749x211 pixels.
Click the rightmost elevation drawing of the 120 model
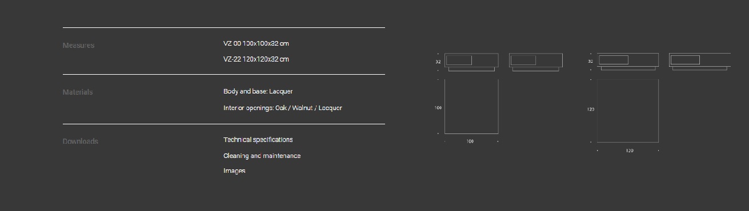(700, 62)
